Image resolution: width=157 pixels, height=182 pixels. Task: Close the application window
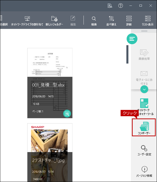point(151,6)
